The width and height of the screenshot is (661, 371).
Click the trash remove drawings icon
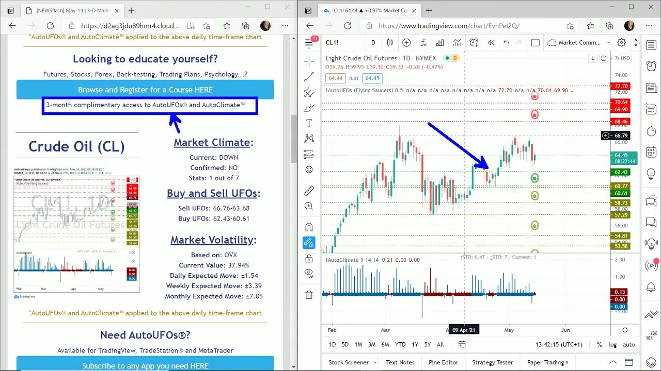pyautogui.click(x=309, y=295)
